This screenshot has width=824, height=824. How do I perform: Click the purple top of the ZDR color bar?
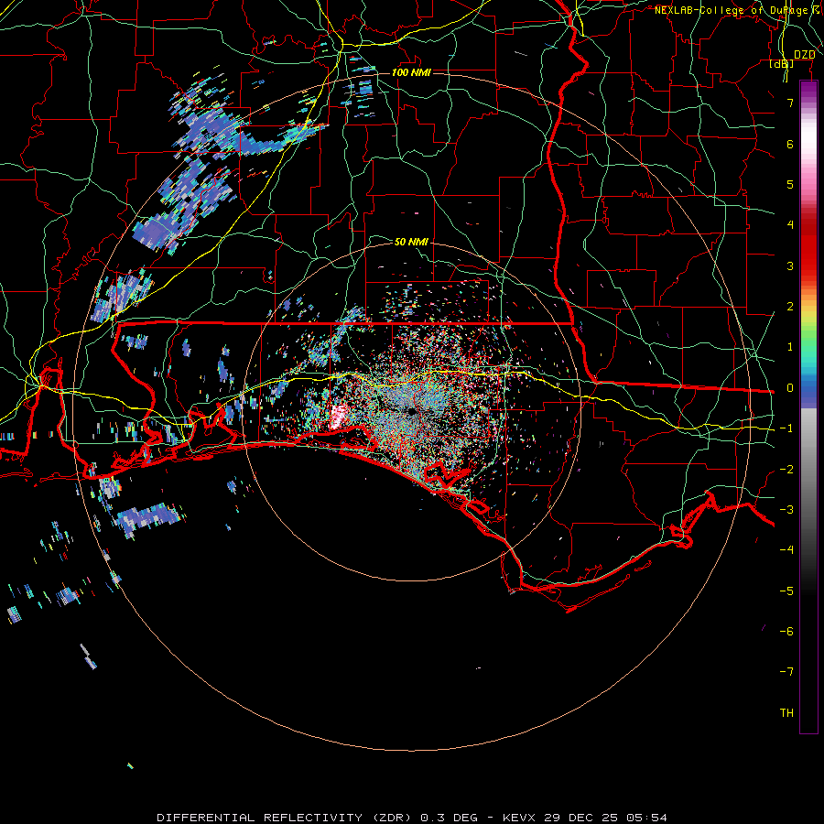pyautogui.click(x=808, y=91)
